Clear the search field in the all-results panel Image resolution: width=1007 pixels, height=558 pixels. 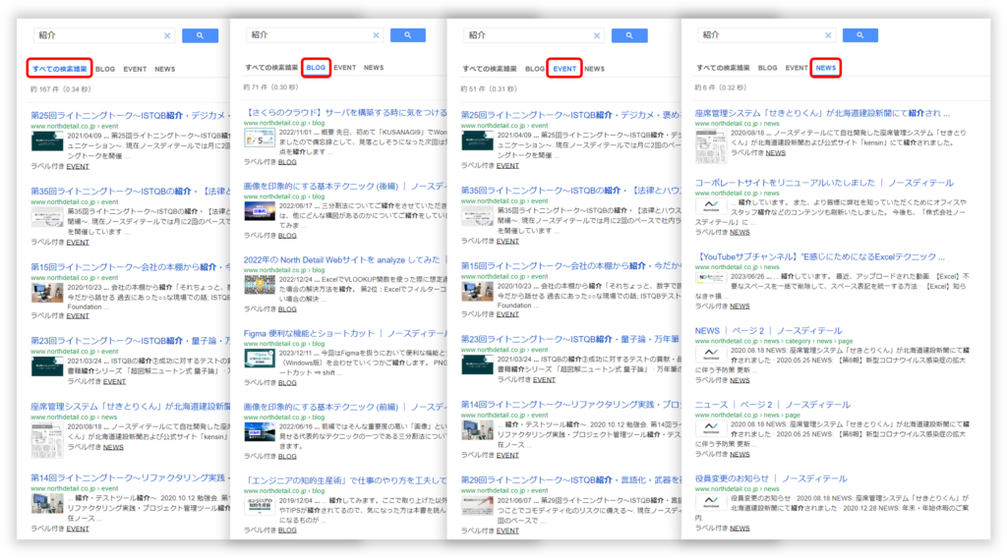click(x=167, y=36)
